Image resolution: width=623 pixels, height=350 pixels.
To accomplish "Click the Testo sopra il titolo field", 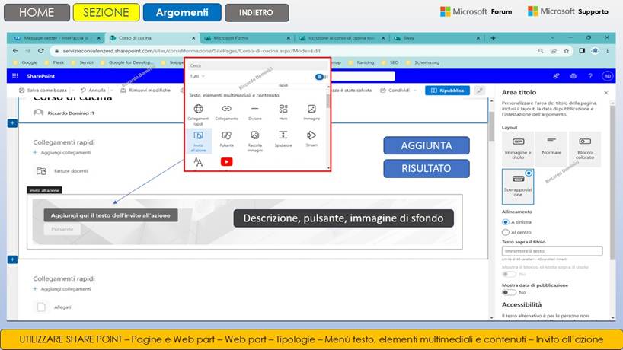I will point(552,251).
